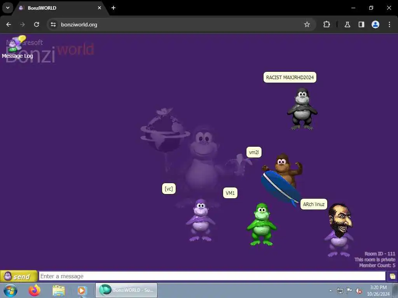Close the BonziWORLD tab
Image resolution: width=398 pixels, height=298 pixels.
click(99, 8)
